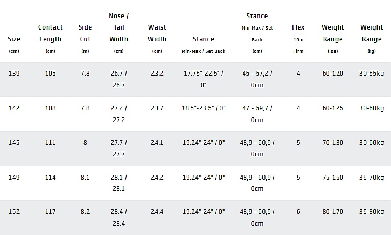
Task: Click the 105 contact length value
Action: pos(50,74)
